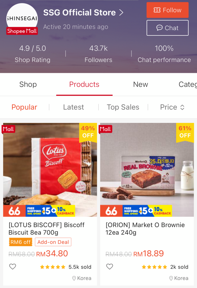Sort products by Latest
The width and height of the screenshot is (197, 288).
pos(73,107)
